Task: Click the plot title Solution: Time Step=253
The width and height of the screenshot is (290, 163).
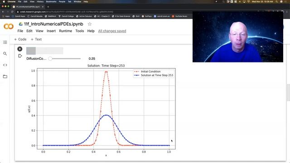Action: point(106,66)
